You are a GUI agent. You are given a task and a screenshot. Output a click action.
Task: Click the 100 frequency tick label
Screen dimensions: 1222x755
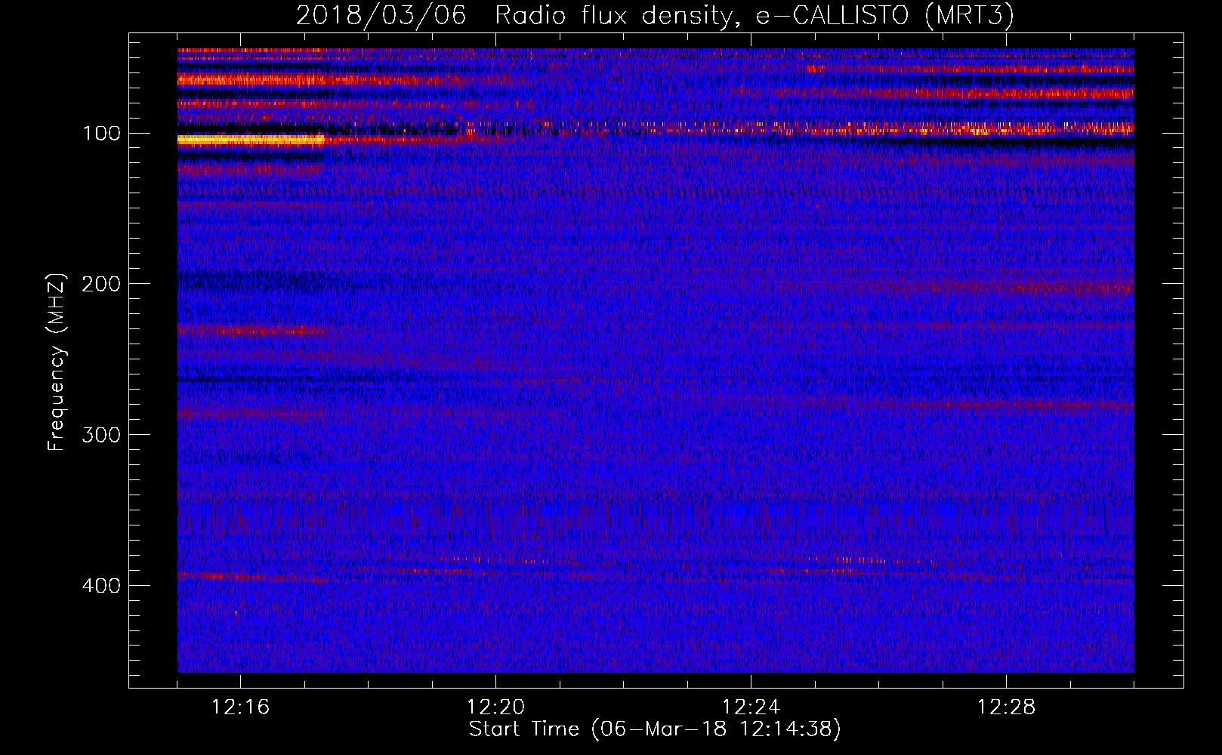tap(101, 134)
